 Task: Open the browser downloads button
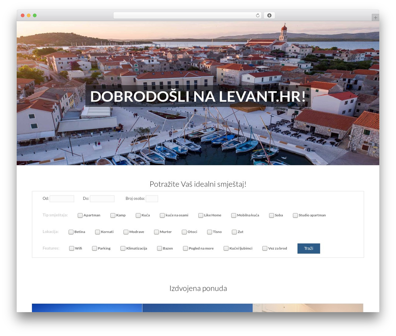(269, 15)
